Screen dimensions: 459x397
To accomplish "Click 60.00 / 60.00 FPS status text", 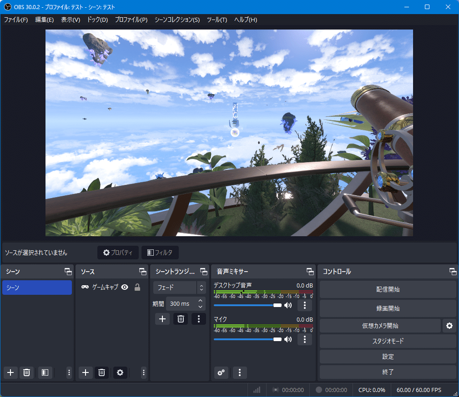I will 419,390.
